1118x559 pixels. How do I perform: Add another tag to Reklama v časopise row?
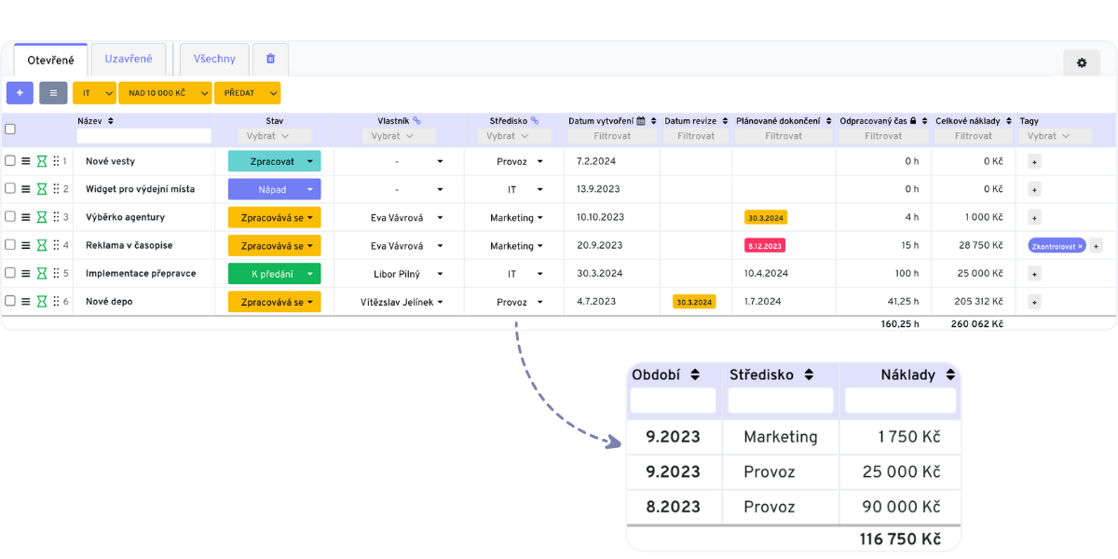tap(1096, 246)
